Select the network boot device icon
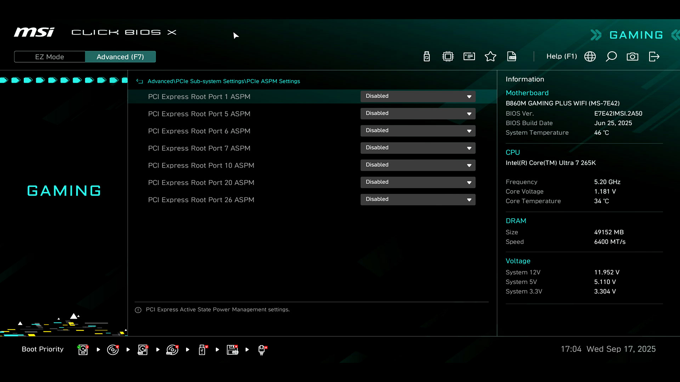This screenshot has height=382, width=680. pos(262,349)
